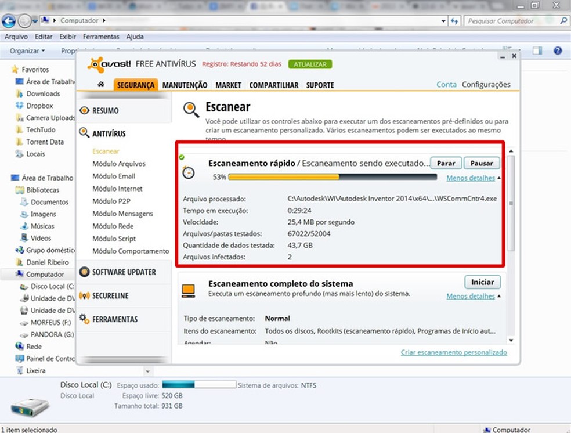Open Avast home icon tab

click(x=101, y=85)
